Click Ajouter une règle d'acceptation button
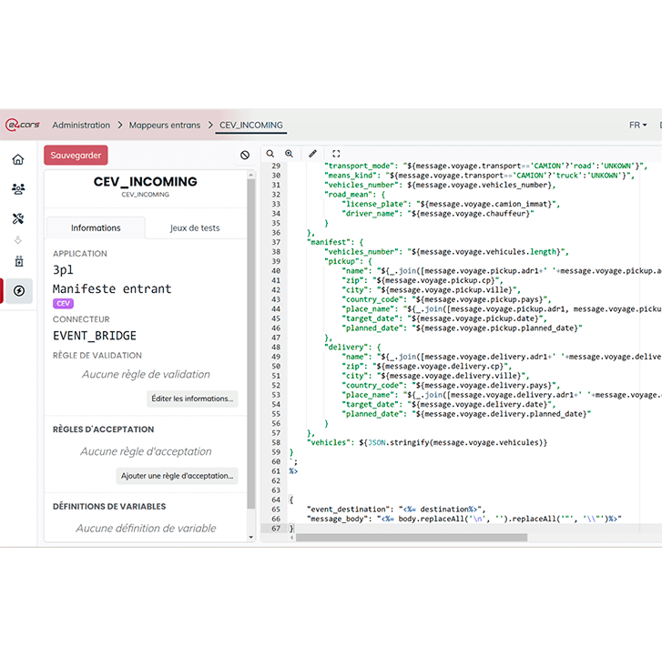662x656 pixels. [178, 476]
